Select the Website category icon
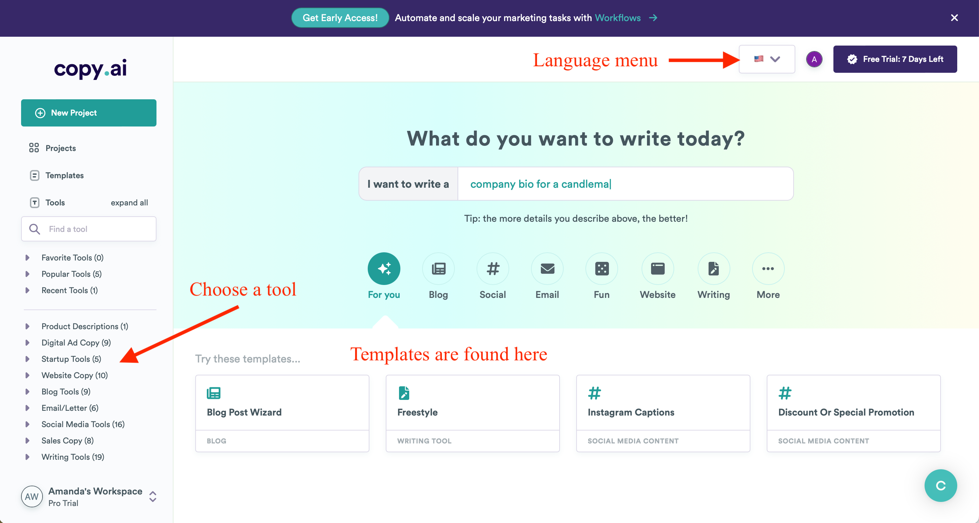979x523 pixels. click(658, 269)
